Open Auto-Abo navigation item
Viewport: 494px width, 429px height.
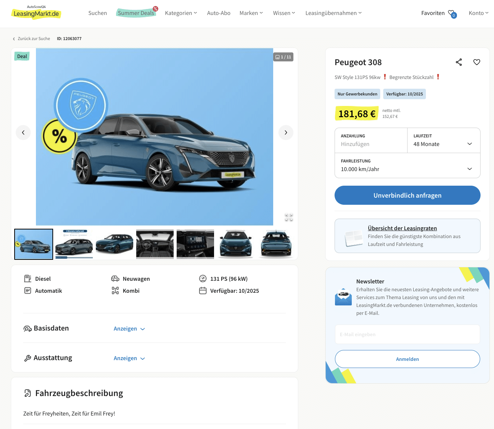pyautogui.click(x=219, y=13)
